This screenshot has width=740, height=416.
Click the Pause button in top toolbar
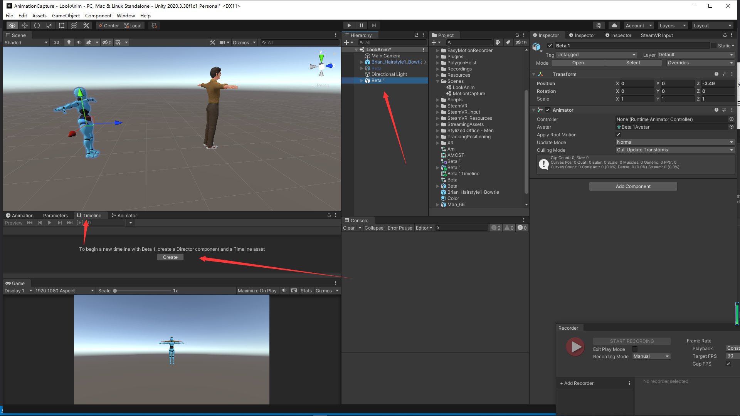(361, 25)
